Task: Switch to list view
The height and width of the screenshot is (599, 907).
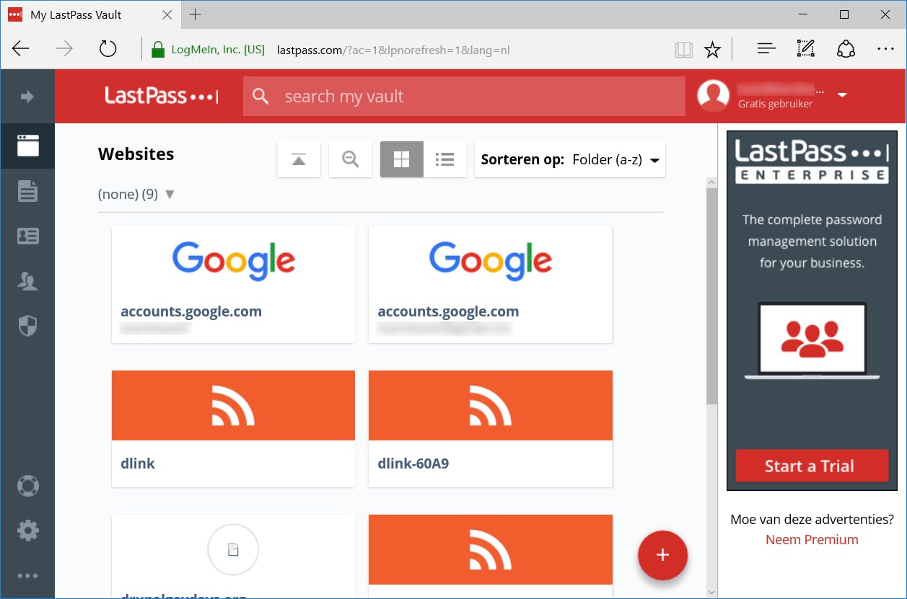Action: click(x=445, y=159)
